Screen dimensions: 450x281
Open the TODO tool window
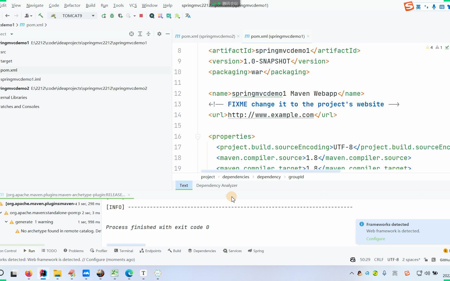pyautogui.click(x=49, y=251)
